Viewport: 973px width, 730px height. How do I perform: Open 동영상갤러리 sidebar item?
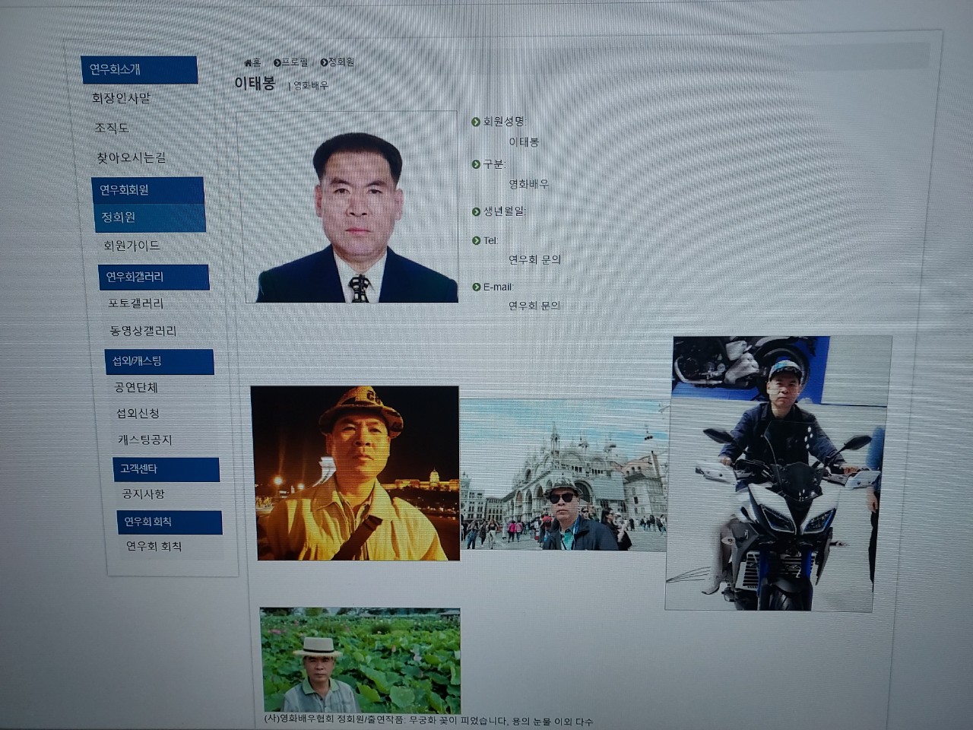coord(144,331)
